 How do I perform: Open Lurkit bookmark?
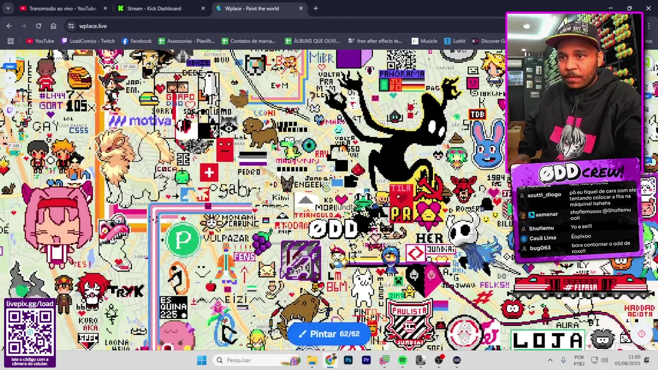[455, 41]
